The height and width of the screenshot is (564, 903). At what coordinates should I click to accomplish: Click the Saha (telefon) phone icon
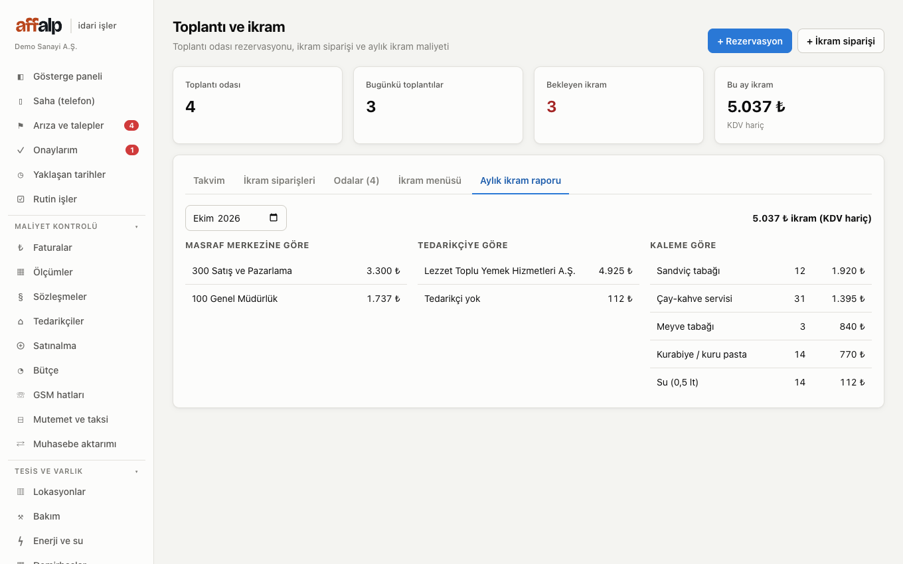click(21, 102)
